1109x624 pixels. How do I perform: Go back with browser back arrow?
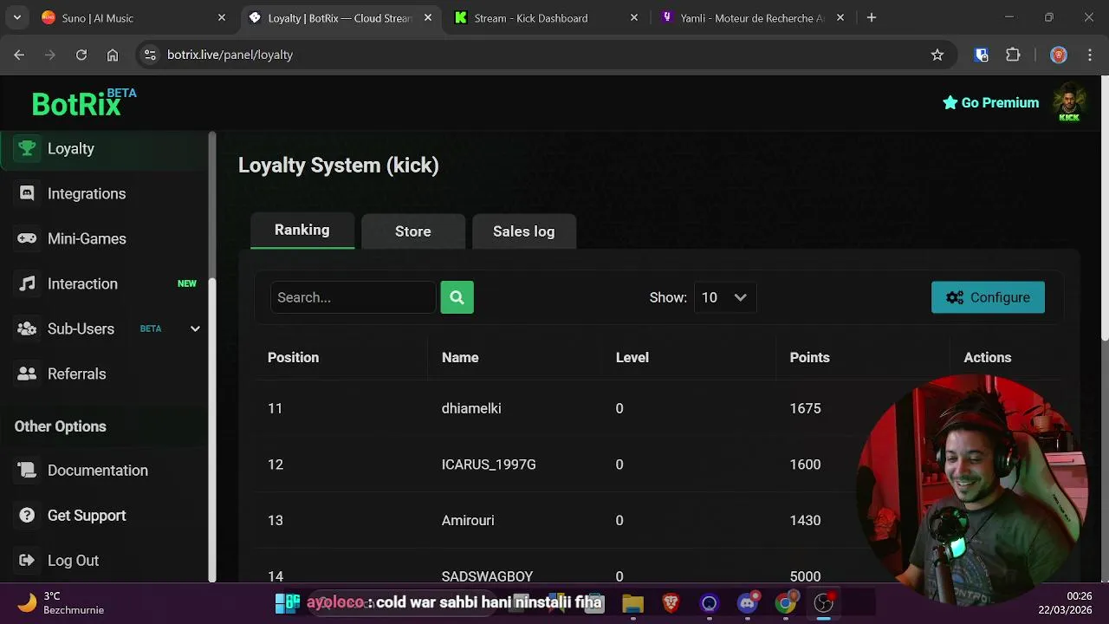pos(19,55)
